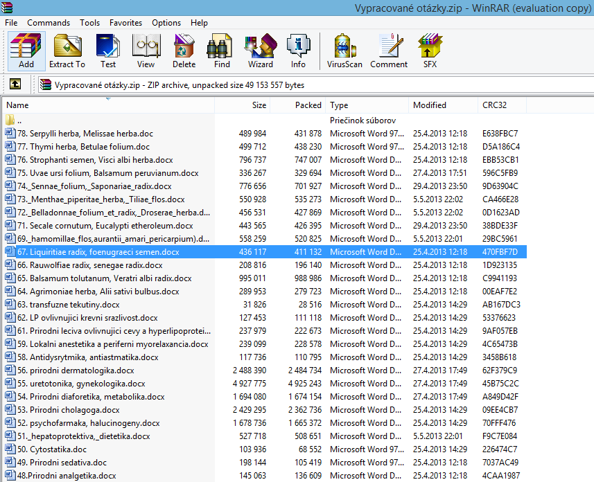The image size is (594, 482).
Task: Open the View file tool
Action: (146, 51)
